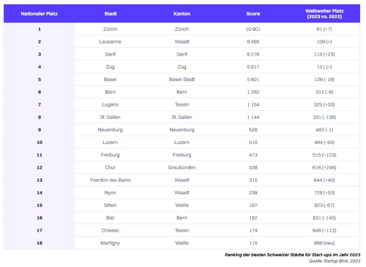
Task: Select the Stadt column header
Action: pyautogui.click(x=110, y=14)
